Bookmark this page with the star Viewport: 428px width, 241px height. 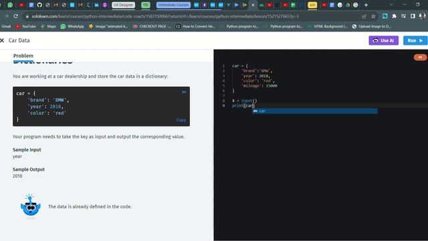(x=373, y=16)
